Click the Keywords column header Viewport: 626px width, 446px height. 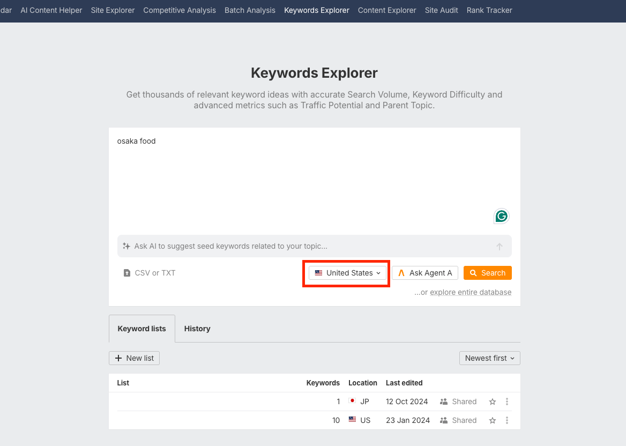[323, 383]
